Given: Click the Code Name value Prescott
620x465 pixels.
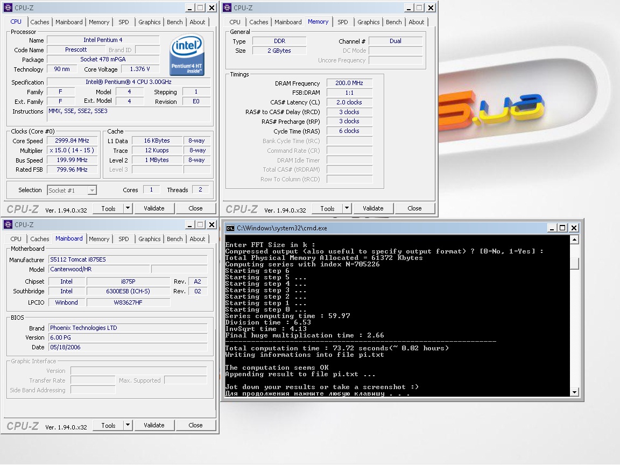Looking at the screenshot, I should click(76, 50).
